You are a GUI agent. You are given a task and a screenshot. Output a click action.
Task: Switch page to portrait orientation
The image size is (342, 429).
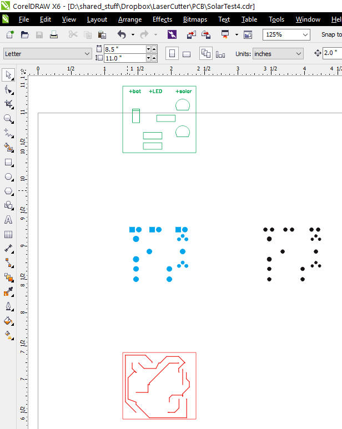[172, 54]
